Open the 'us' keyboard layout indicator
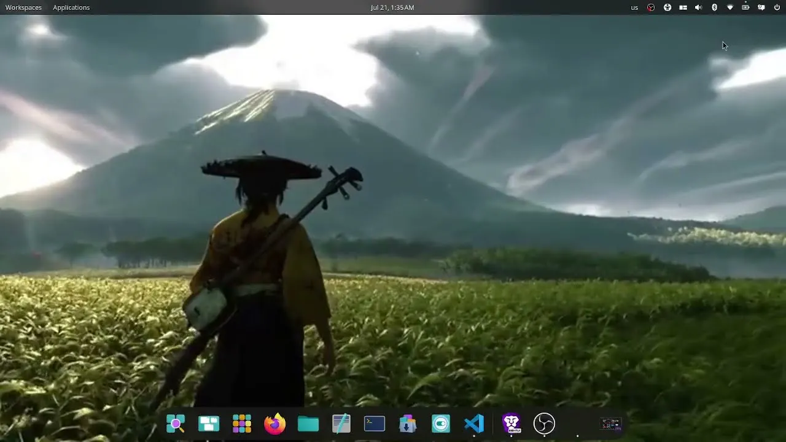The width and height of the screenshot is (786, 442). click(634, 7)
